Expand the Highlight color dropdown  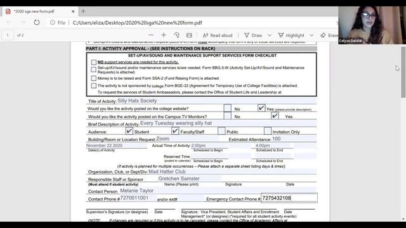pos(311,35)
